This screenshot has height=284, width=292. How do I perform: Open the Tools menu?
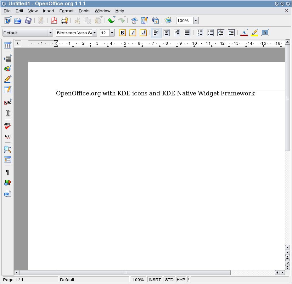pos(84,11)
